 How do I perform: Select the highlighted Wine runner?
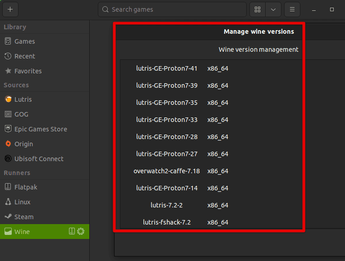tap(45, 232)
